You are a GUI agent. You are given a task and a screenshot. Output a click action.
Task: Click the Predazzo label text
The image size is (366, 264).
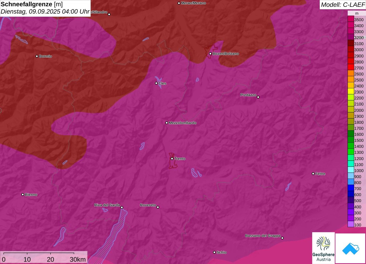[248, 95]
